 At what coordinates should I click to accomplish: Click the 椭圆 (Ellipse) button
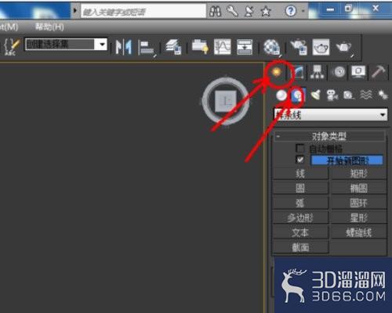[359, 188]
